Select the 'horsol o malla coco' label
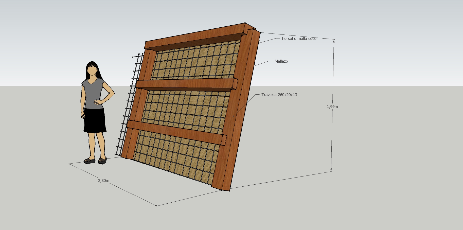Viewport: 463px width, 230px height. click(299, 39)
